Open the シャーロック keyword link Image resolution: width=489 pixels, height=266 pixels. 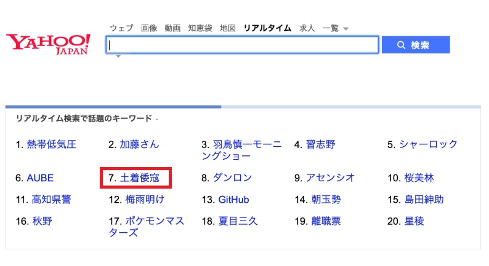[x=428, y=145]
